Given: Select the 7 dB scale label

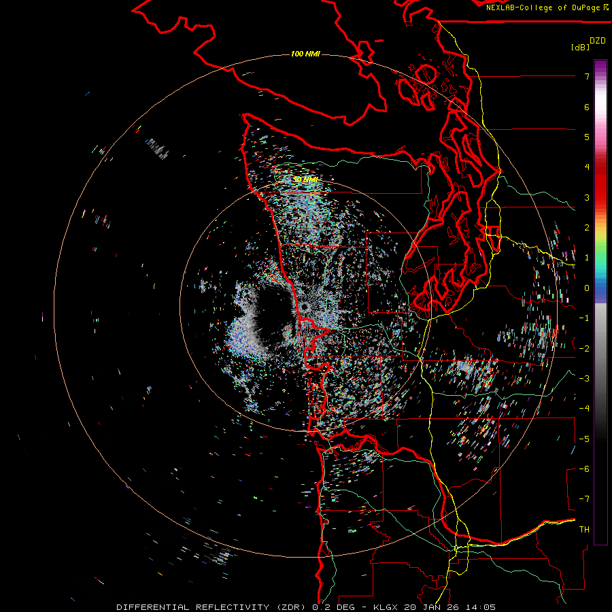Looking at the screenshot, I should point(587,76).
